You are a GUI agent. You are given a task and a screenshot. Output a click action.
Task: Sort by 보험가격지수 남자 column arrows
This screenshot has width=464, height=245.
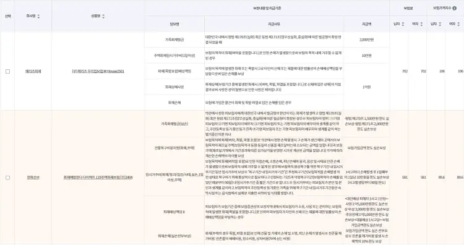click(440, 24)
